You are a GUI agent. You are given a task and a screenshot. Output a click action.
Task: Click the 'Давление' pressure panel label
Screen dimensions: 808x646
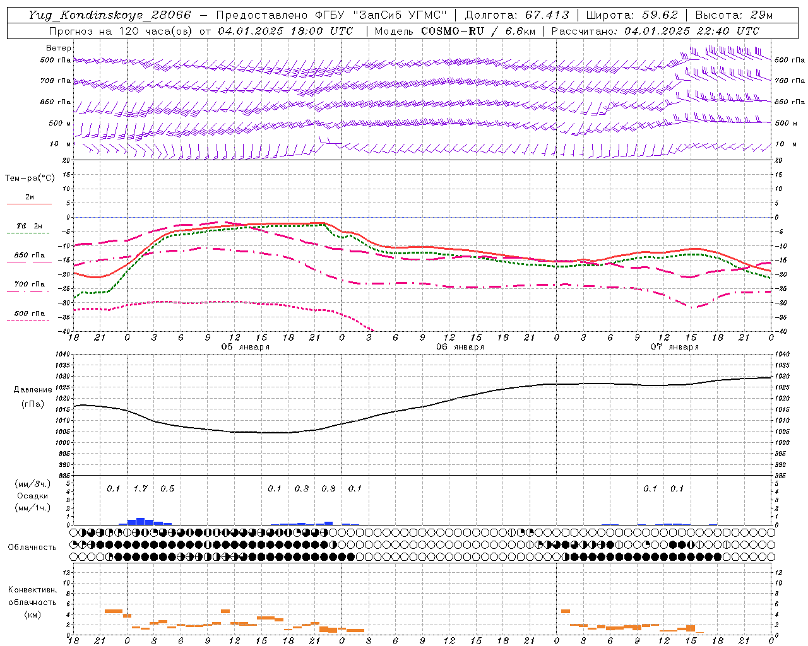(x=33, y=390)
